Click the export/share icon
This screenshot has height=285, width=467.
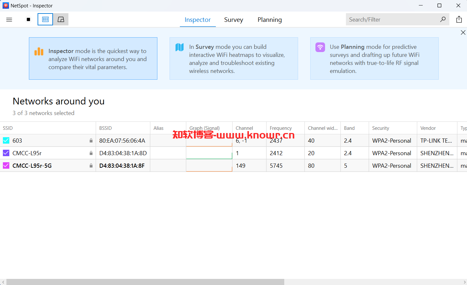[459, 19]
